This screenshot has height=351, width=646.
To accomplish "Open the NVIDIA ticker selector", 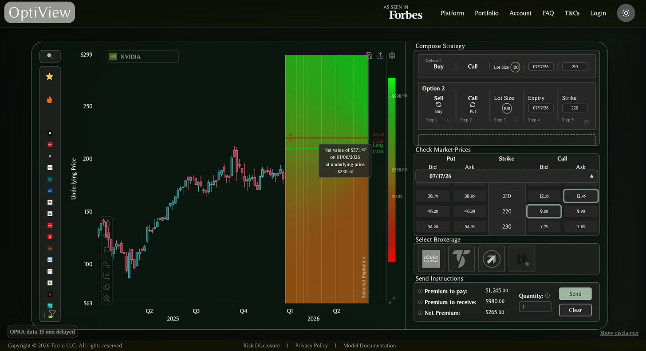I will pyautogui.click(x=143, y=57).
